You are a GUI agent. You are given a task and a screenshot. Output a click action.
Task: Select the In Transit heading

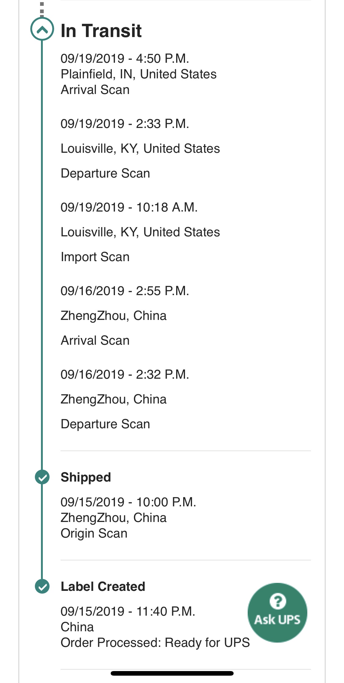[101, 31]
